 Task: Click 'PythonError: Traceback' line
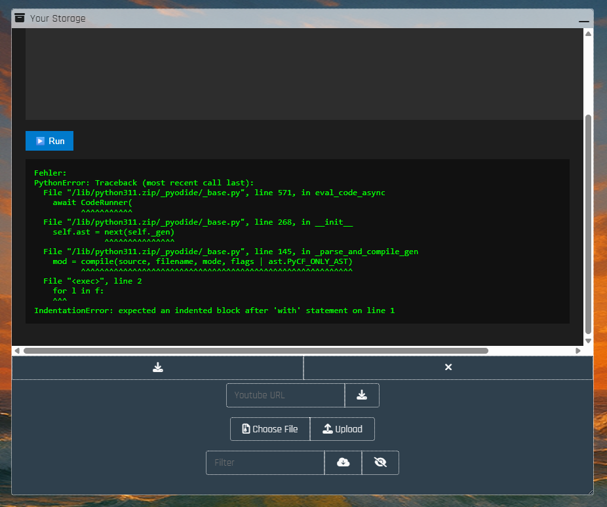click(144, 183)
